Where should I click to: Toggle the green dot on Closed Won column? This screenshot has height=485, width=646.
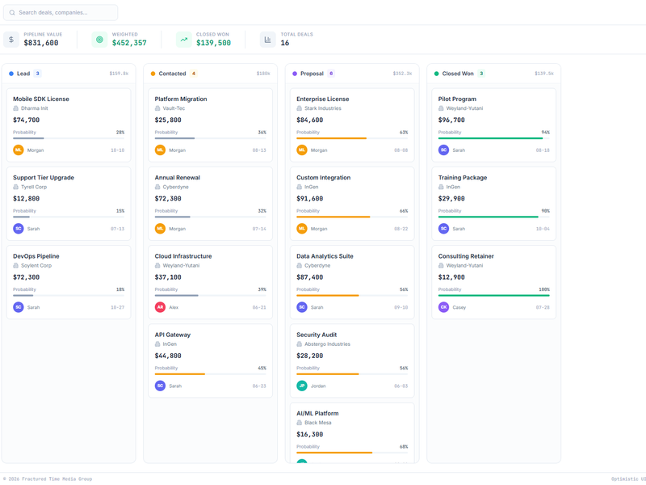pyautogui.click(x=437, y=74)
